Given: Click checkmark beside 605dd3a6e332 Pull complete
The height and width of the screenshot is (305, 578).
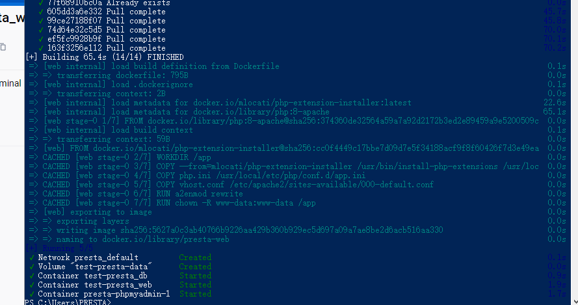Looking at the screenshot, I should [41, 12].
